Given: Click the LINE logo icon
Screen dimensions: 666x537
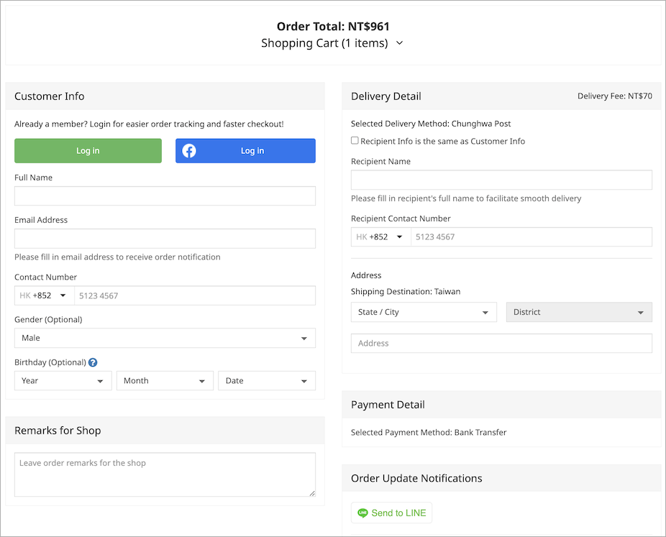Looking at the screenshot, I should click(362, 513).
